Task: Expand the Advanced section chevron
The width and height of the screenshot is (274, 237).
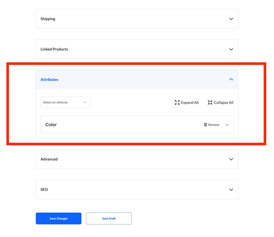Action: (231, 159)
